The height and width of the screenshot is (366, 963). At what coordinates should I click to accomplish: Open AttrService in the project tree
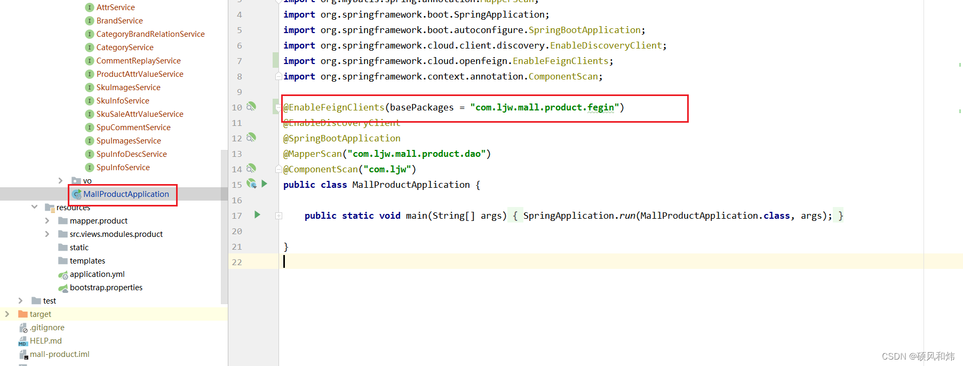(x=115, y=7)
